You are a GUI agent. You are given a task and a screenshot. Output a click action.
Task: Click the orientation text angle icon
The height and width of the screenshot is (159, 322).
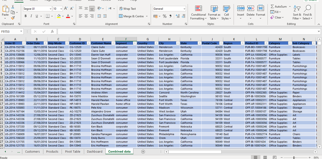coord(99,9)
